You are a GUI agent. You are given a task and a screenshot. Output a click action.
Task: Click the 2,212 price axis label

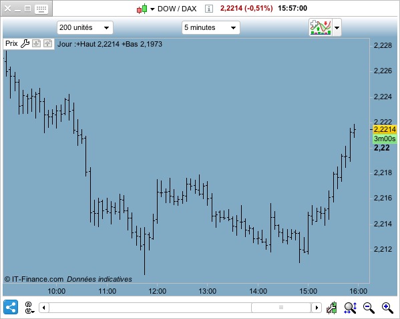(383, 249)
